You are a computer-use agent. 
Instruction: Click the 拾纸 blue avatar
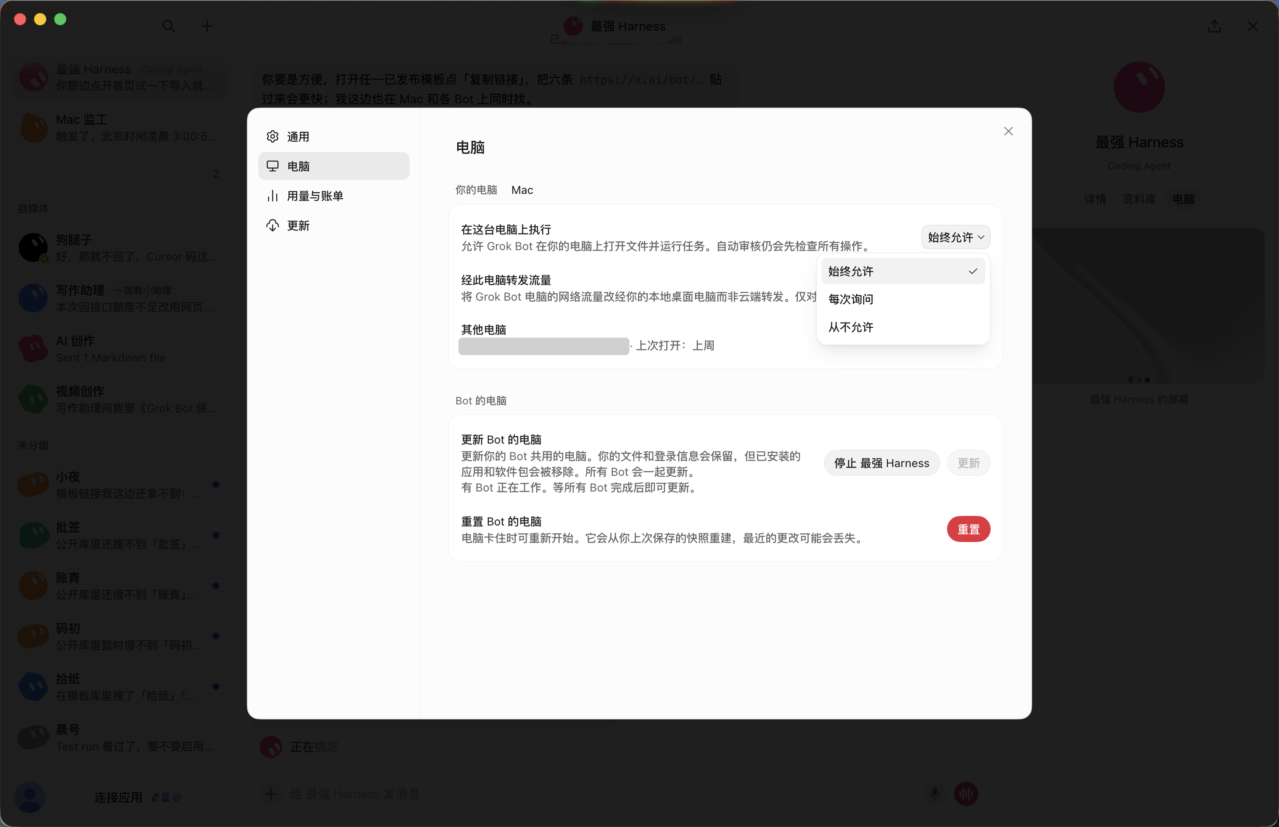coord(33,686)
